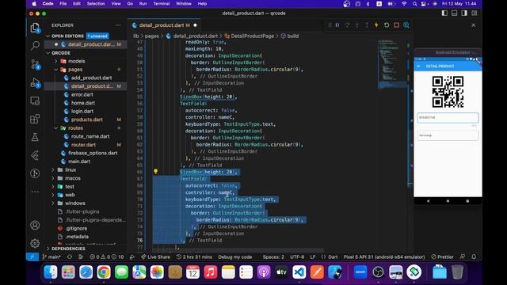
Task: Expand the macos folder
Action: point(73,178)
